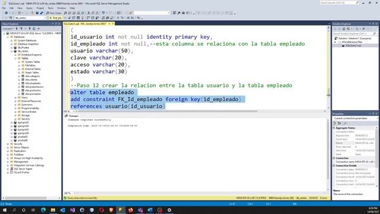Open Firefox from the taskbar
The height and width of the screenshot is (214, 380).
tap(131, 210)
